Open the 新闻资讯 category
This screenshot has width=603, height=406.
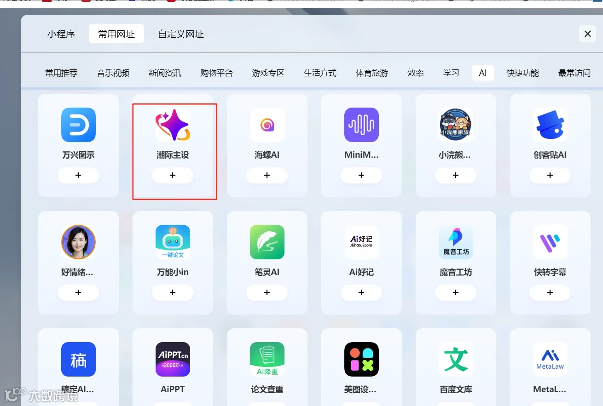(x=165, y=73)
